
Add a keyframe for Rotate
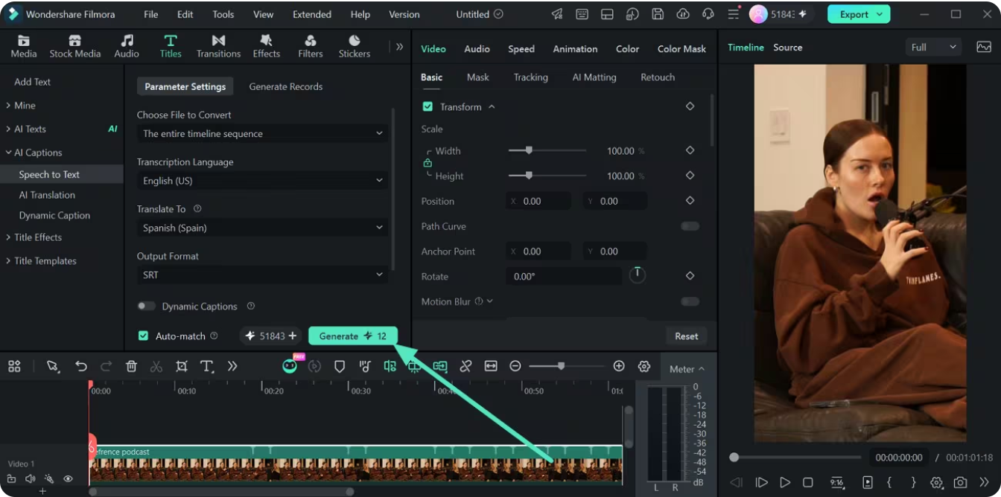(x=690, y=276)
